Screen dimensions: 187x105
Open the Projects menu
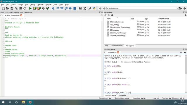click(x=49, y=5)
